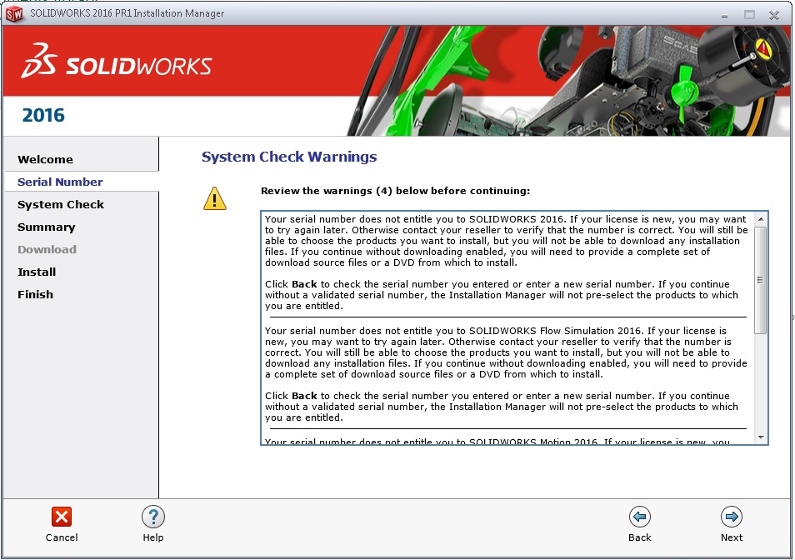Click 'Review the warnings (4) below' text
The width and height of the screenshot is (795, 560).
[x=396, y=191]
